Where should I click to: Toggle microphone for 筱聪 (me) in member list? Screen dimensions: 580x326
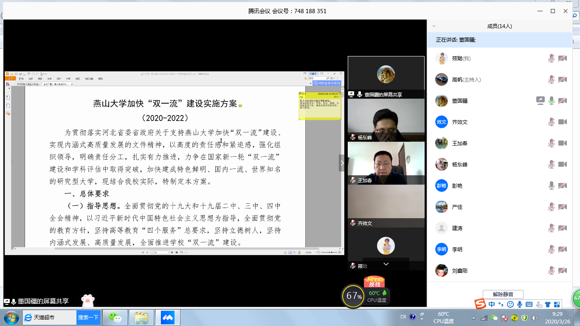[551, 59]
